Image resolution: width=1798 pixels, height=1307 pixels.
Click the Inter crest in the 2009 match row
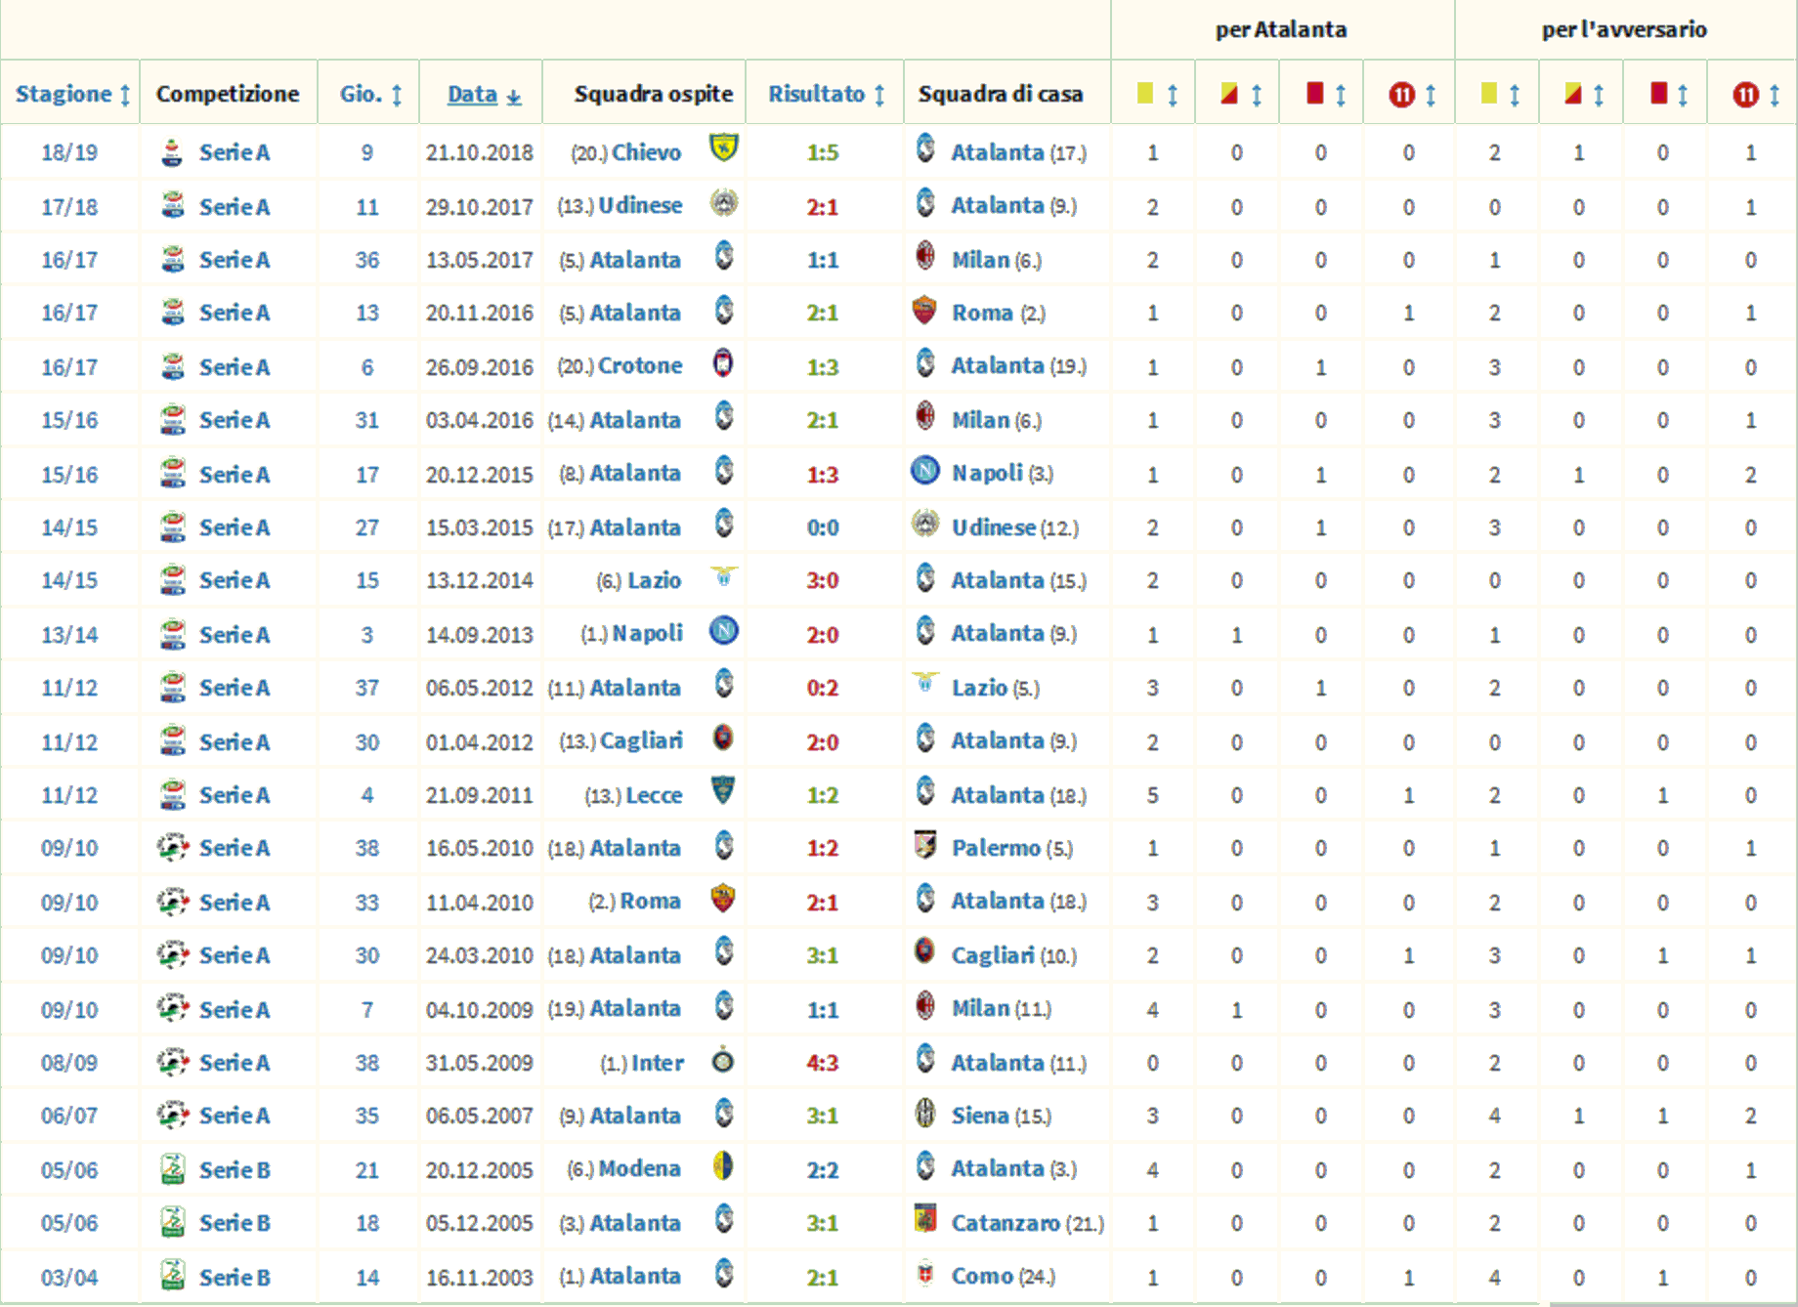[723, 1061]
